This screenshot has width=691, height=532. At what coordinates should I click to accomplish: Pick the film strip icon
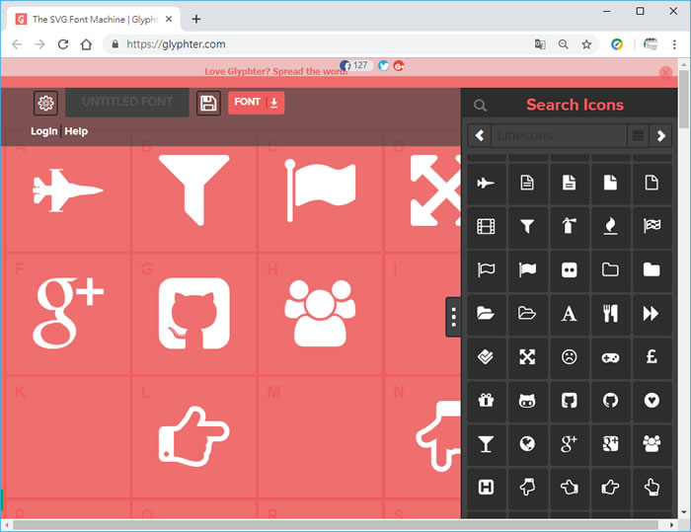(486, 226)
